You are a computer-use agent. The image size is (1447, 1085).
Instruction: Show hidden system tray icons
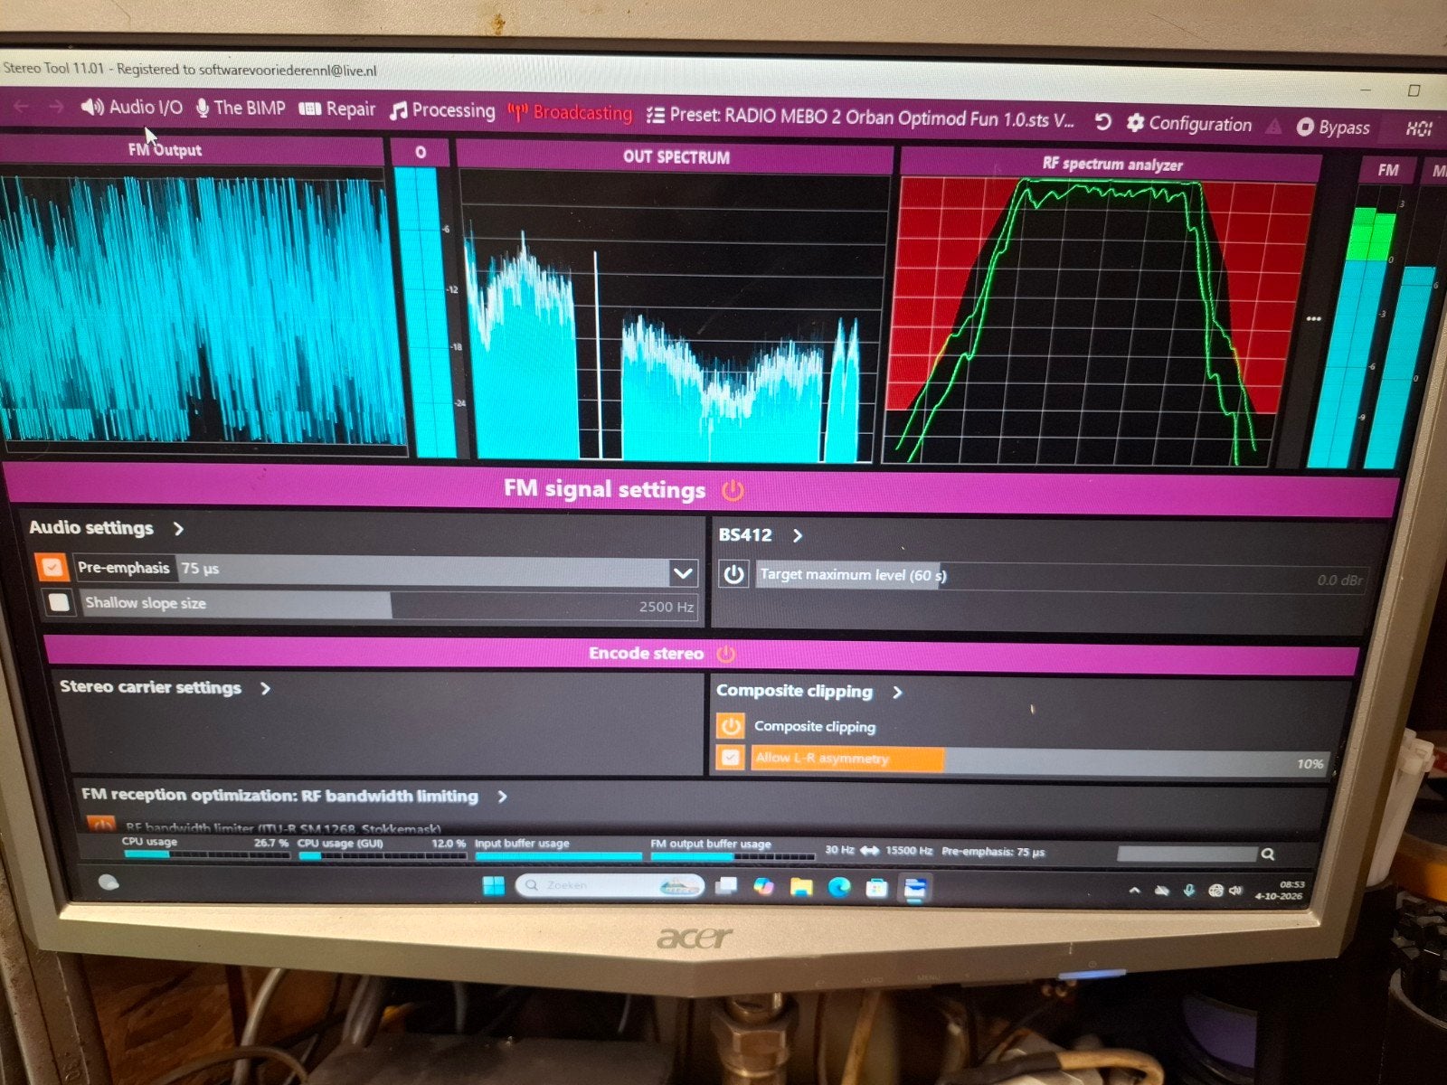1134,891
